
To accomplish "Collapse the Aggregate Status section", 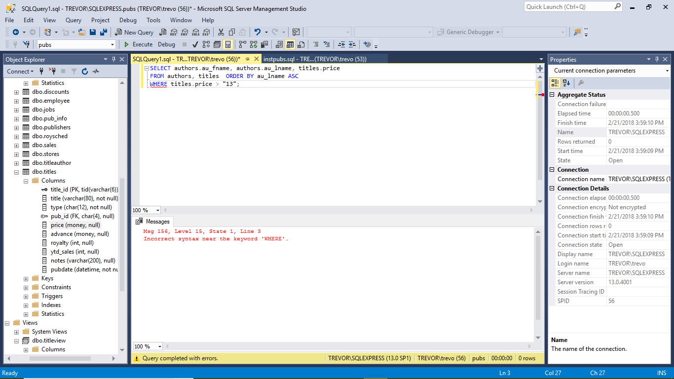I will (x=553, y=95).
